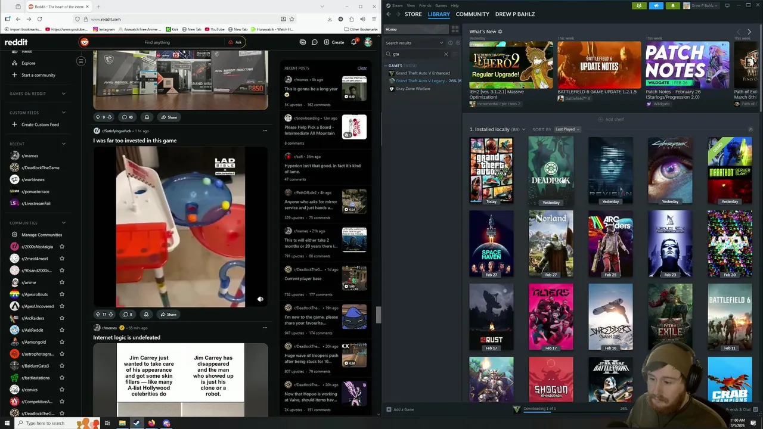763x429 pixels.
Task: Collapse Custom Feeds section
Action: [x=64, y=113]
